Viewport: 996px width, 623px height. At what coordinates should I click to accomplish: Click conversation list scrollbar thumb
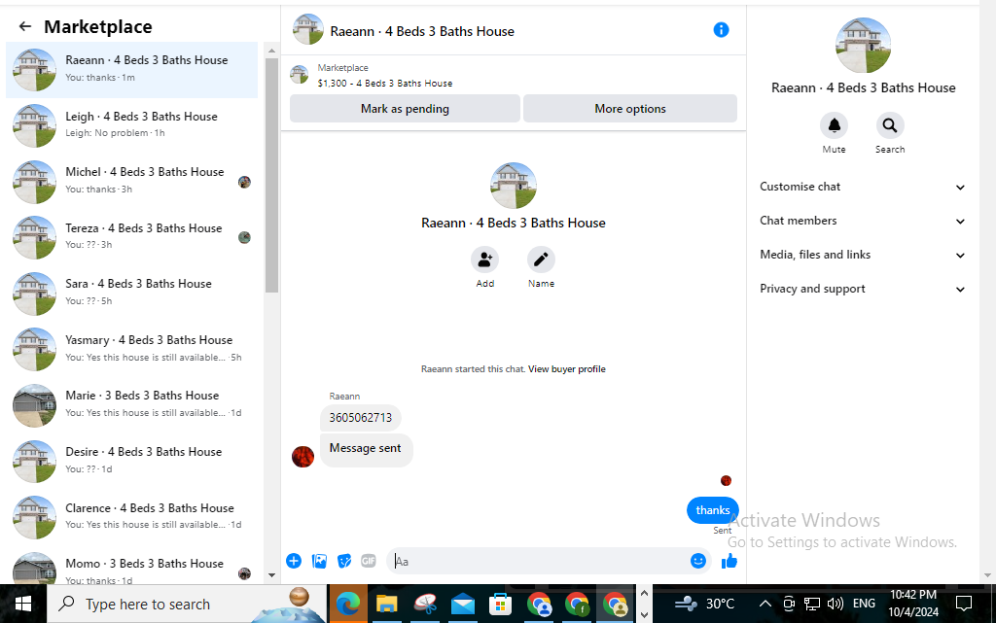pyautogui.click(x=272, y=175)
